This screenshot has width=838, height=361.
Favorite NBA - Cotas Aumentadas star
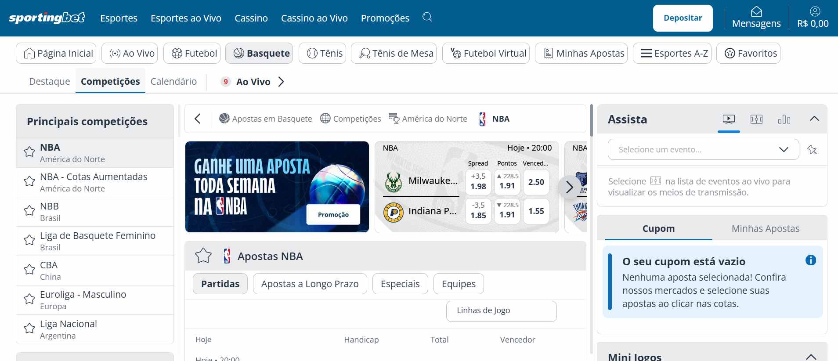tap(29, 181)
